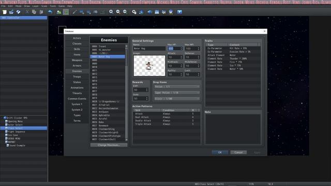Click the Paste toolbar icon

click(41, 12)
